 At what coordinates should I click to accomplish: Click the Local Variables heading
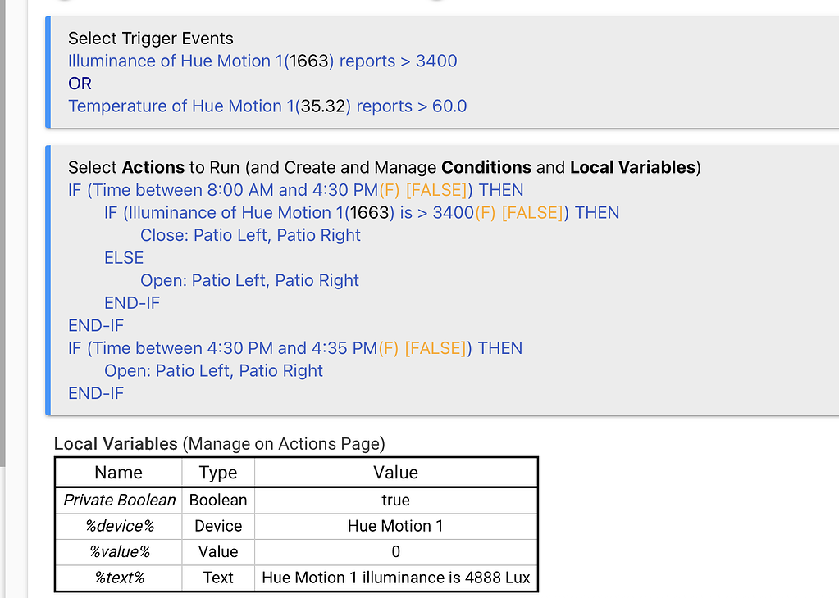pos(116,444)
